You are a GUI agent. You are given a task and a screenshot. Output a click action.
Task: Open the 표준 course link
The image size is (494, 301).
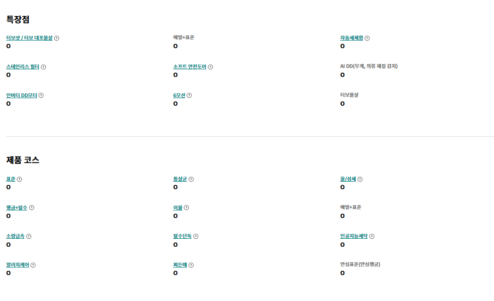tap(11, 179)
